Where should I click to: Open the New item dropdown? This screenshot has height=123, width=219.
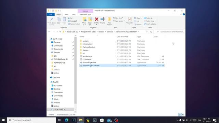(x=118, y=18)
